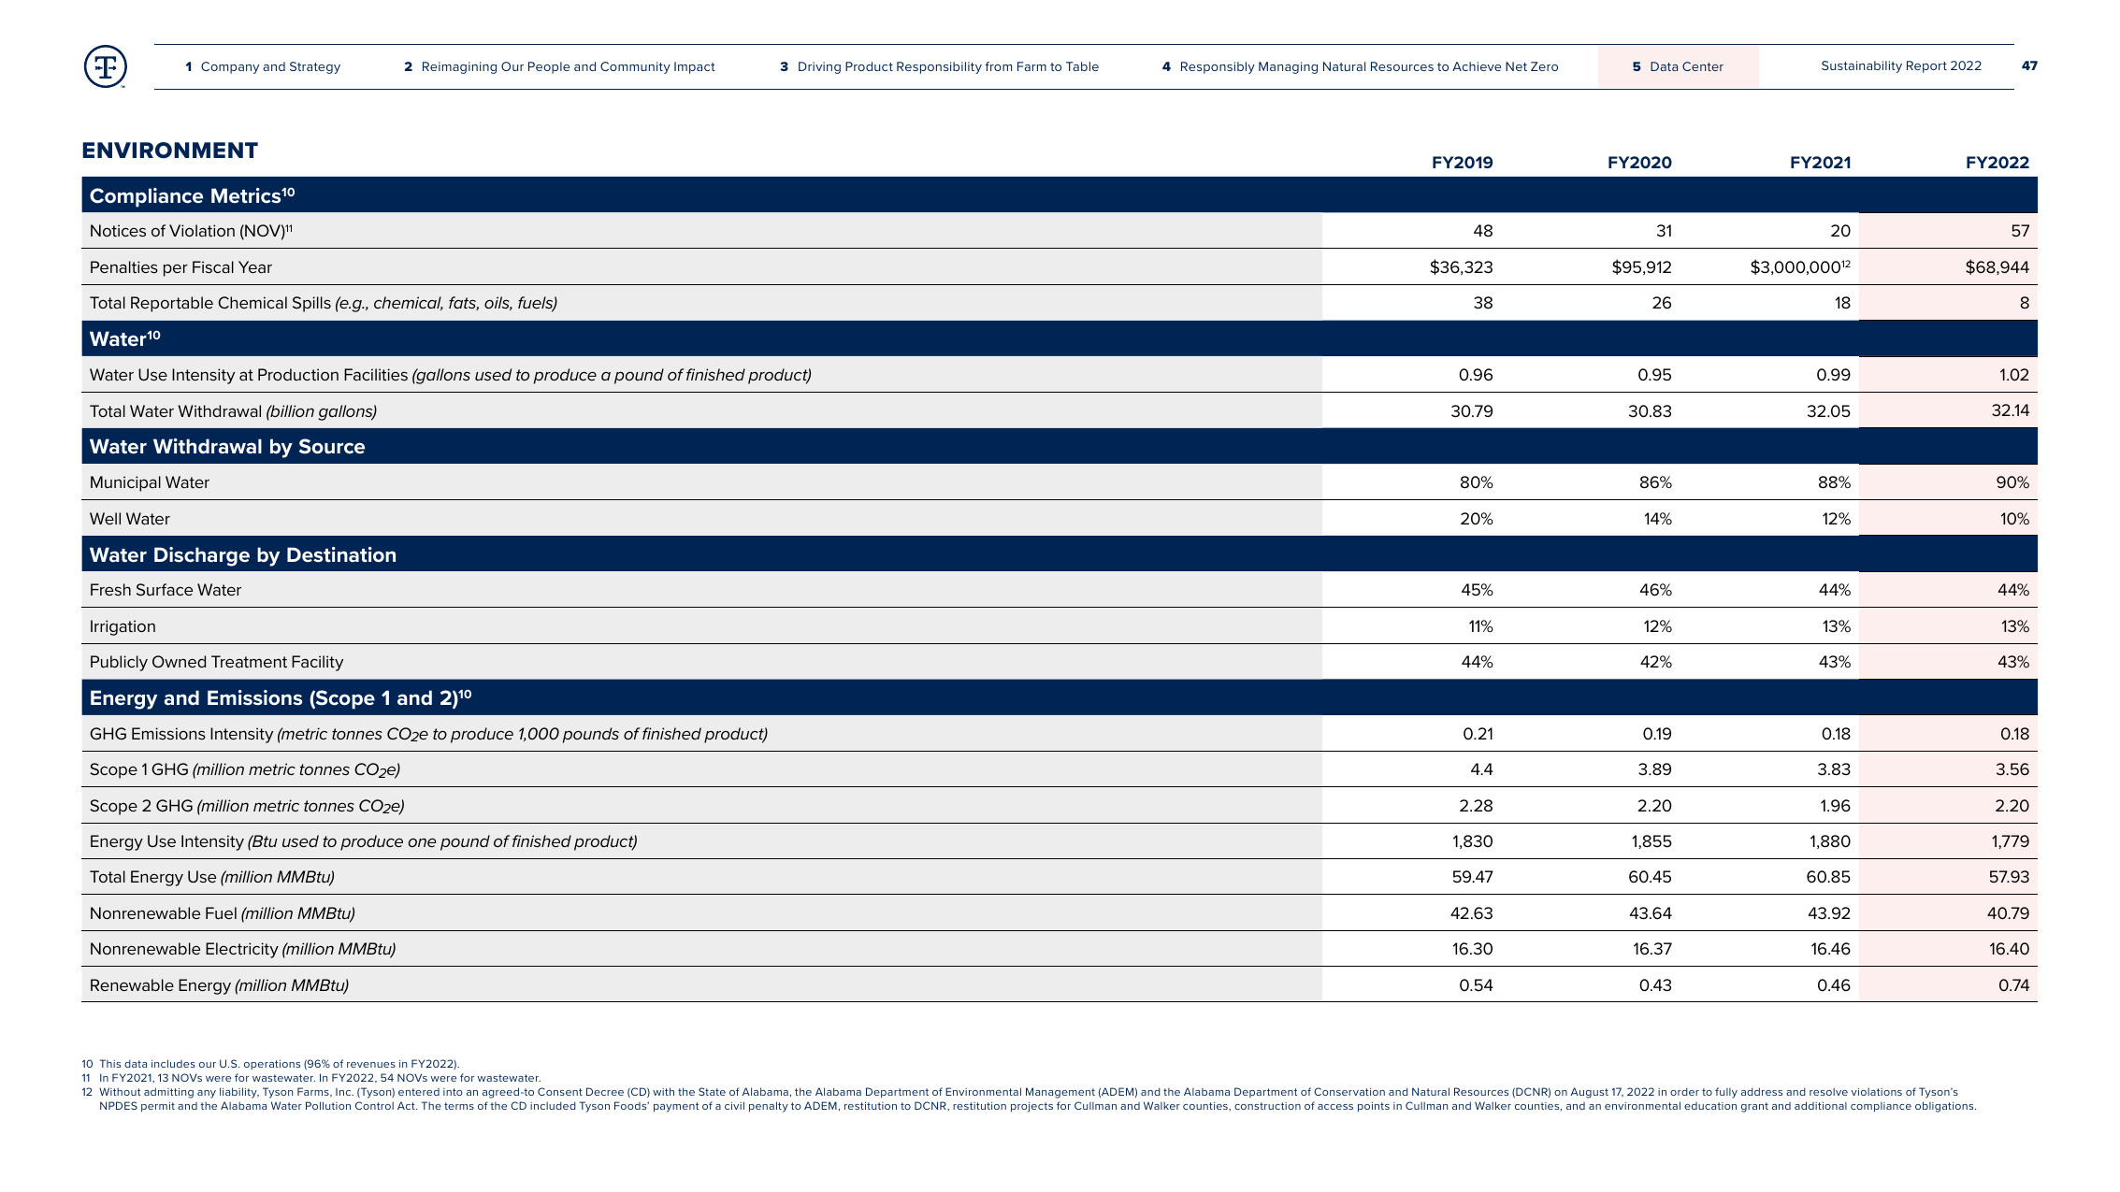Click the Energy Use Intensity FY2022 value 1,779
2120x1192 pixels.
pyautogui.click(x=2010, y=841)
